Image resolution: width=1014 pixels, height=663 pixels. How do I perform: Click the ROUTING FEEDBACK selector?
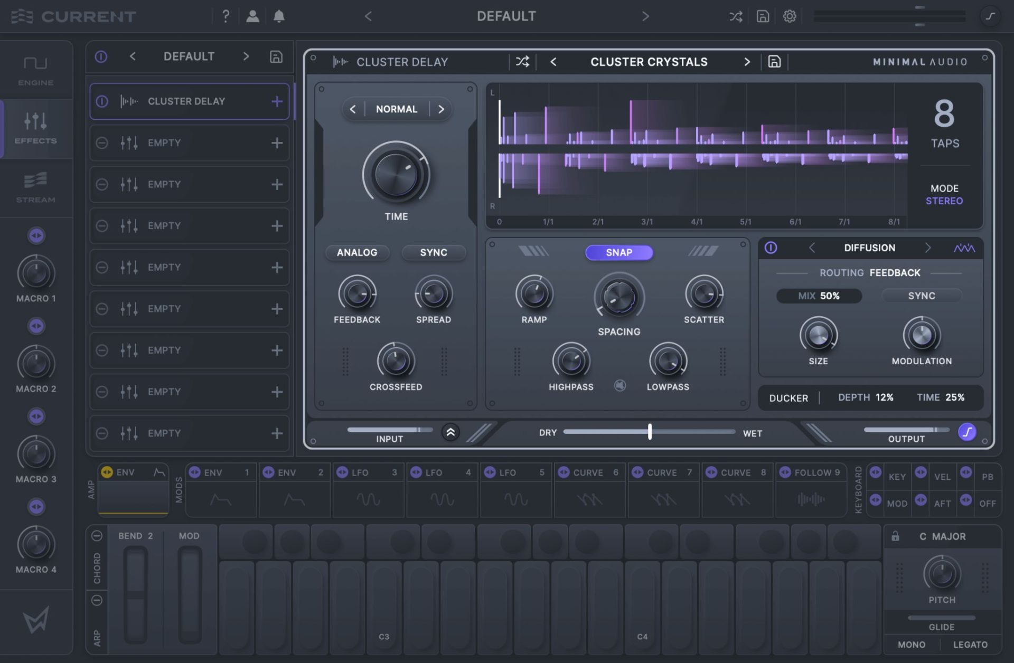click(869, 273)
